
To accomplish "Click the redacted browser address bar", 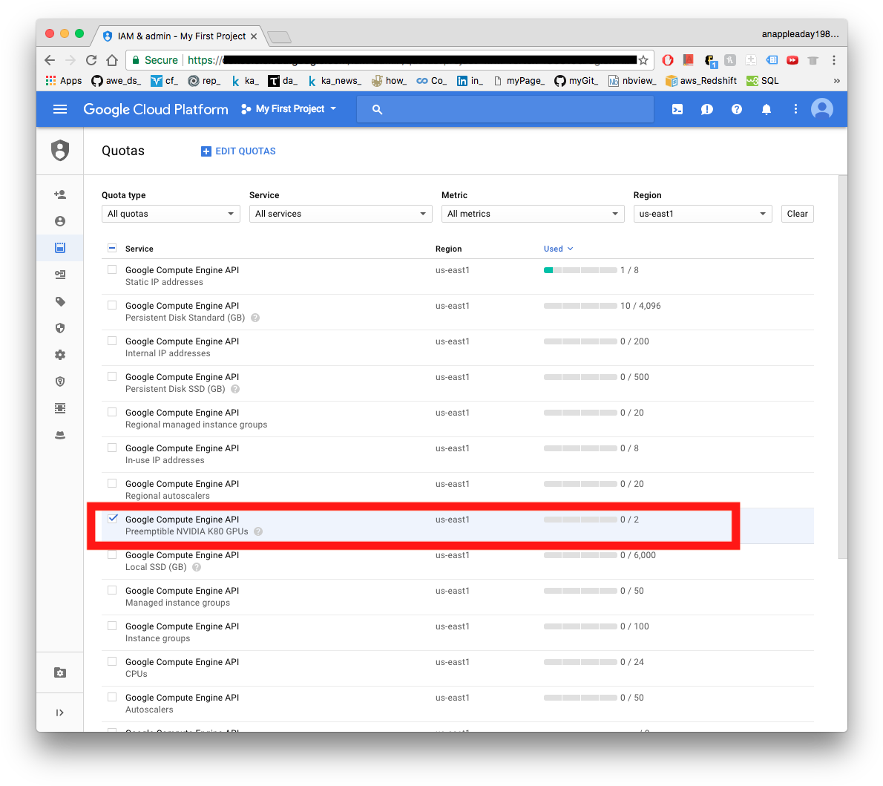I will click(389, 59).
